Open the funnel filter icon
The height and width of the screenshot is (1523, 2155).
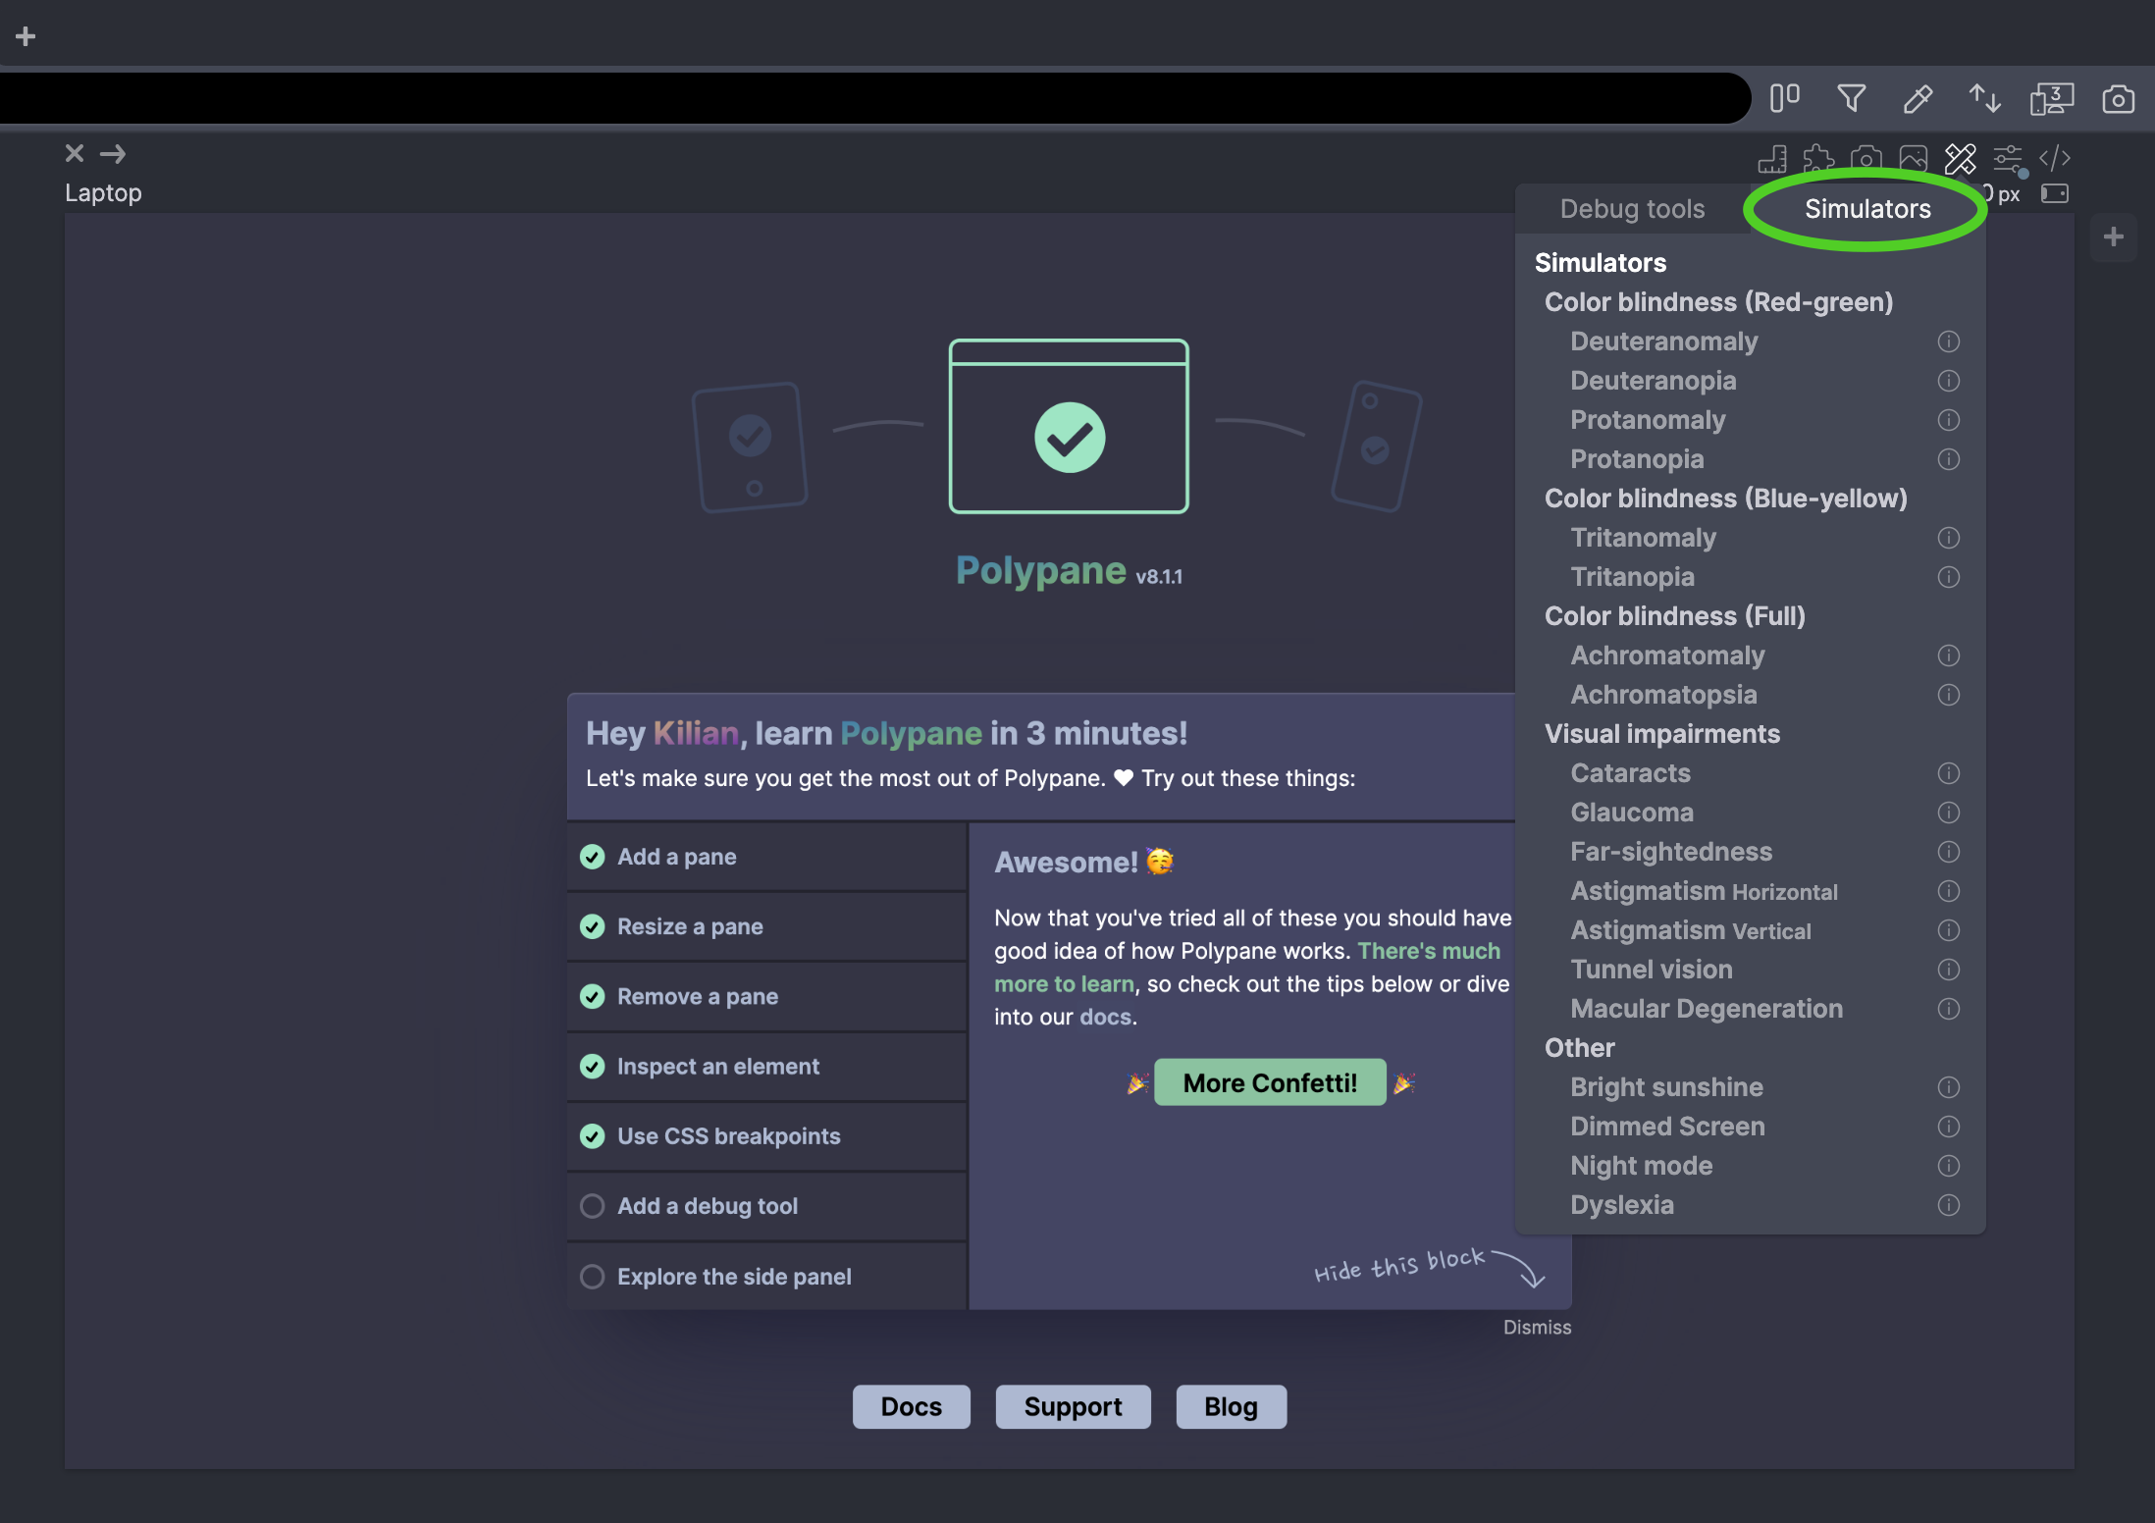1852,98
